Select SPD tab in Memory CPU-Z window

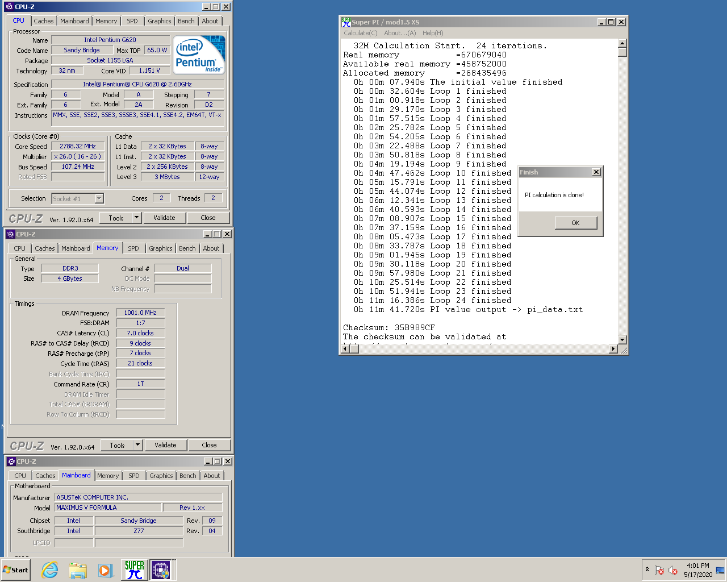coord(133,248)
